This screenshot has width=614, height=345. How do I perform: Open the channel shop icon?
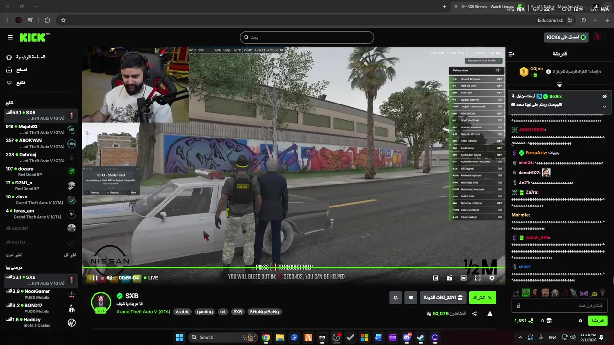coord(549,321)
